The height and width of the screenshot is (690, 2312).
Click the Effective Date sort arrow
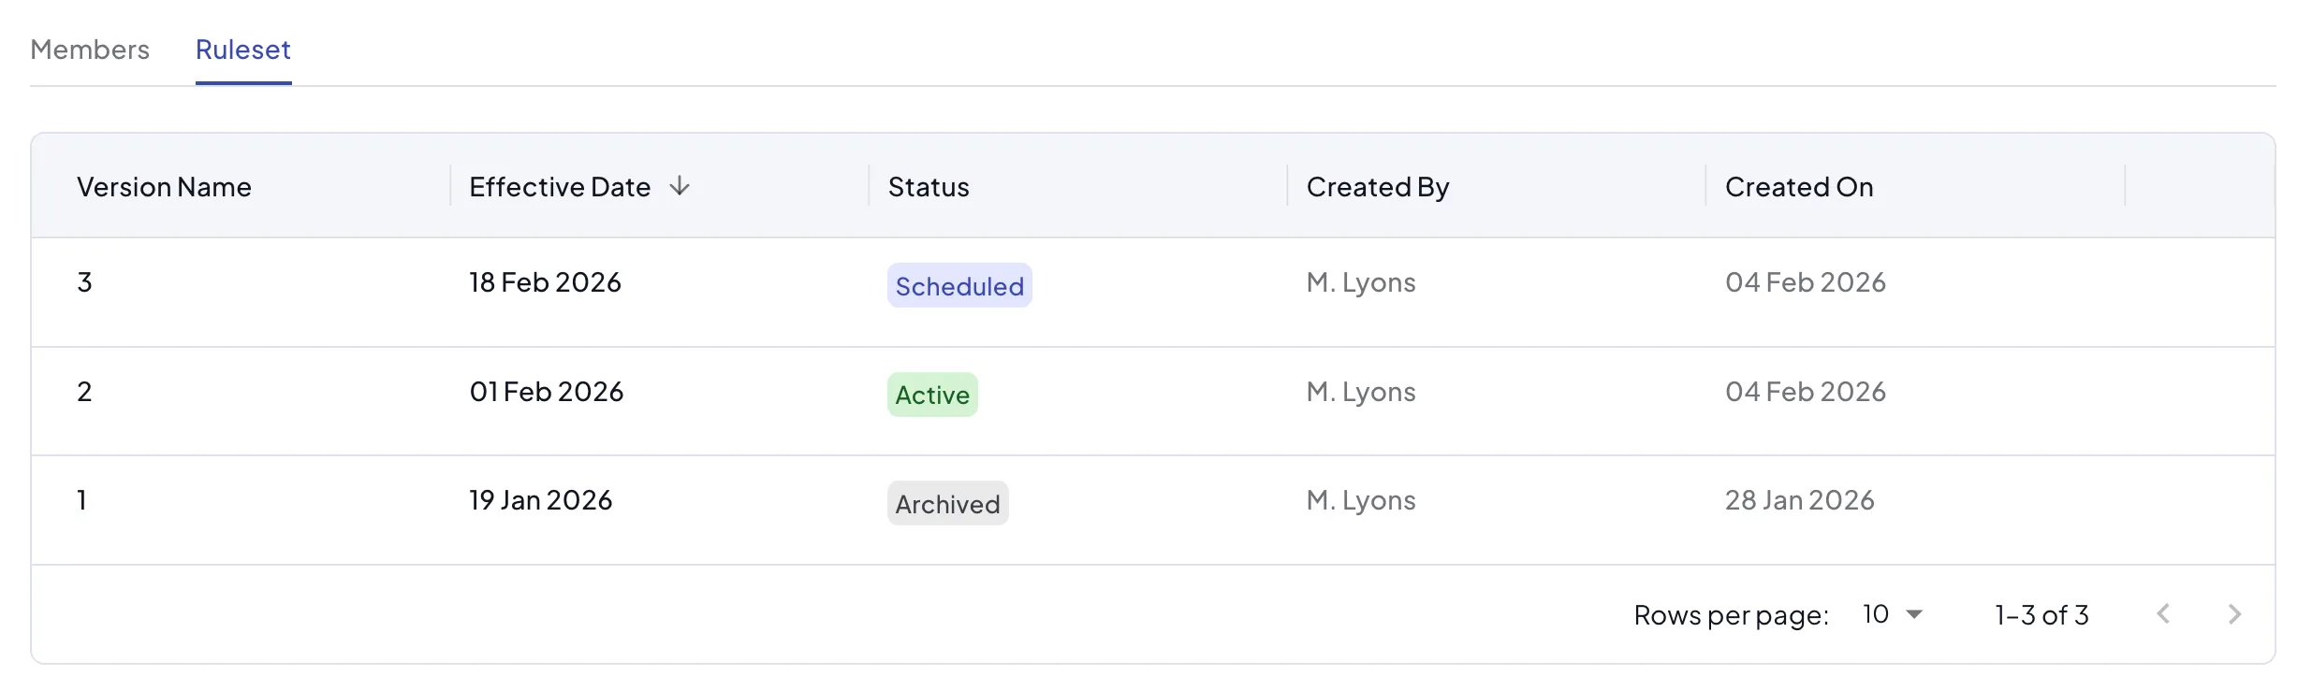coord(680,186)
